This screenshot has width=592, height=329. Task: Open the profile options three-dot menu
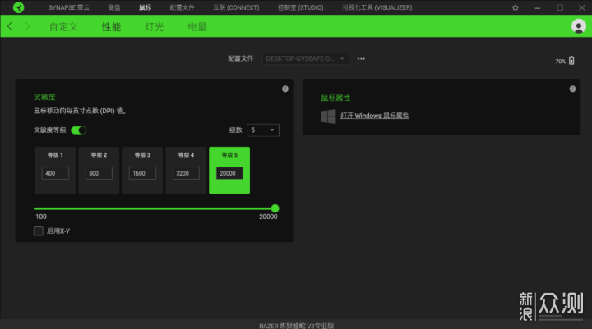[361, 59]
